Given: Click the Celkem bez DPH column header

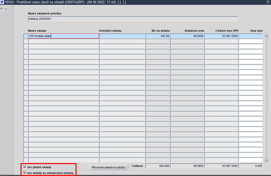Looking at the screenshot, I should pyautogui.click(x=227, y=31).
